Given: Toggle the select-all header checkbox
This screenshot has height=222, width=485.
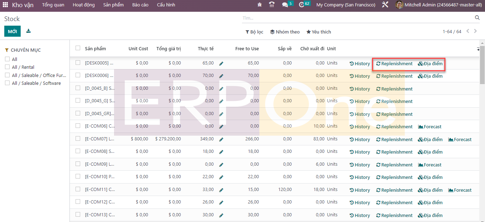Looking at the screenshot, I should click(x=78, y=48).
